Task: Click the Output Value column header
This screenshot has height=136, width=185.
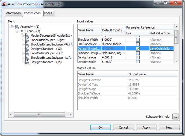Action: (x=153, y=74)
